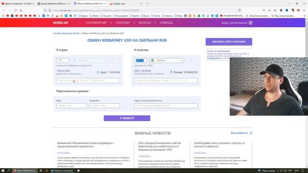
Task: Open news Необходимо восстановить пароль
Action: [x=219, y=145]
